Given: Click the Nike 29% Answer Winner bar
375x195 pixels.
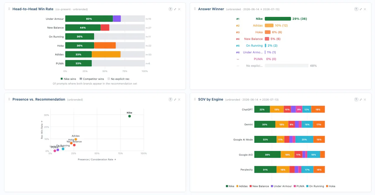Looking at the screenshot, I should 278,19.
